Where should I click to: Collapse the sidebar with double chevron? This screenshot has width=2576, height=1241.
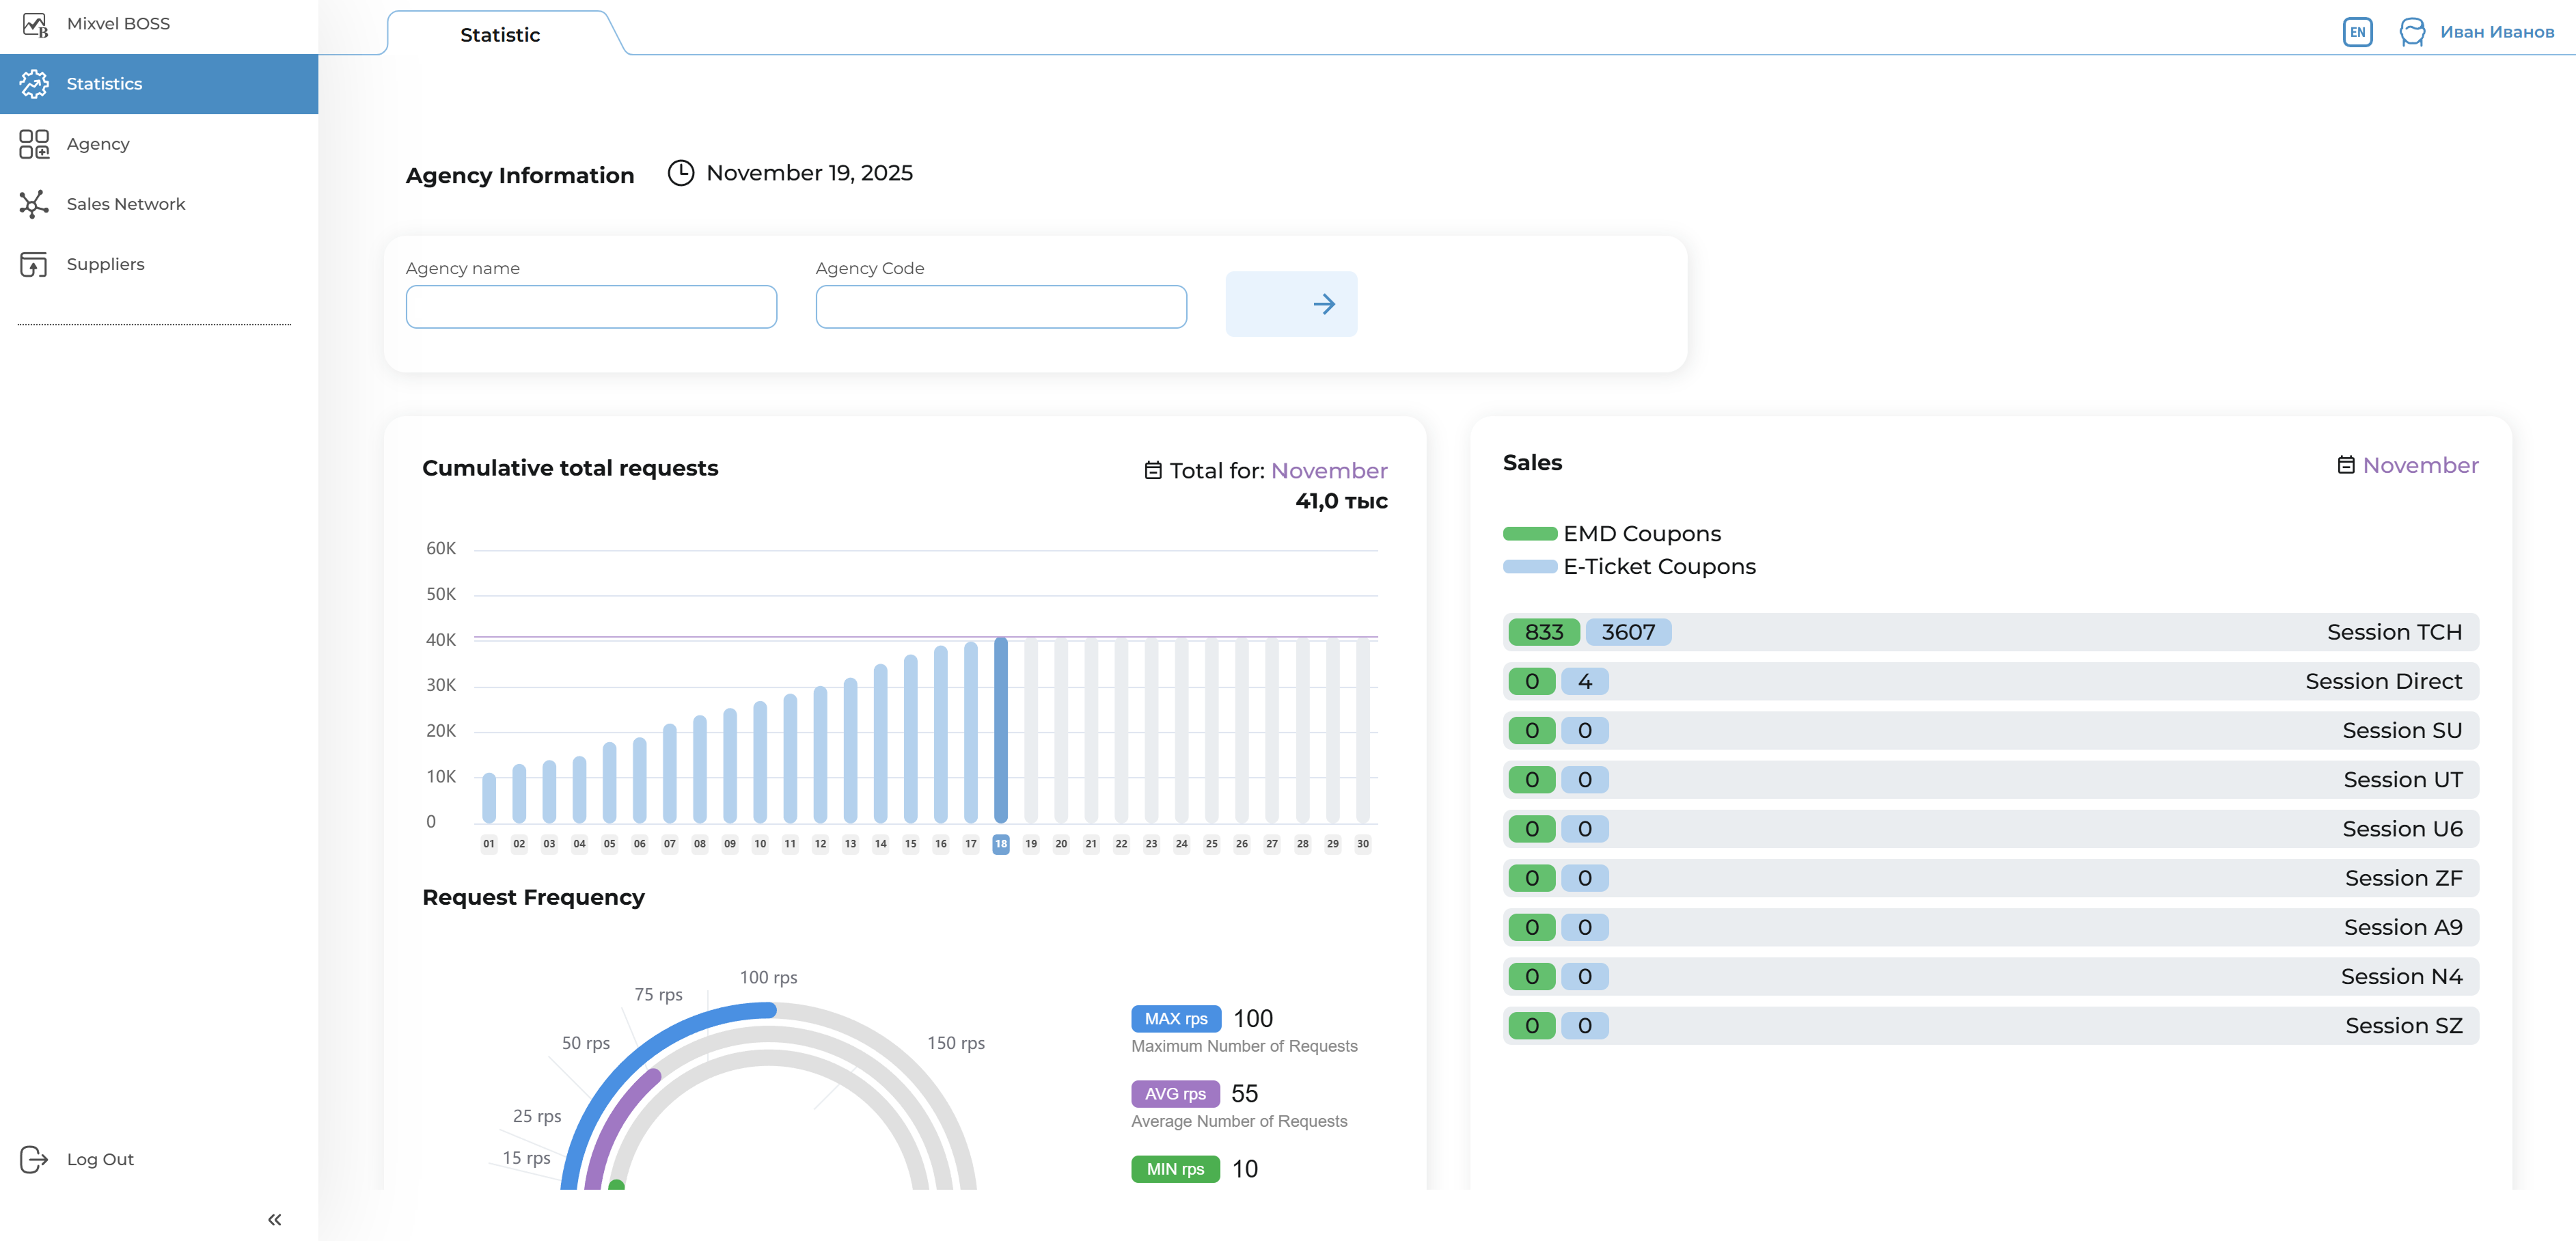pos(275,1219)
